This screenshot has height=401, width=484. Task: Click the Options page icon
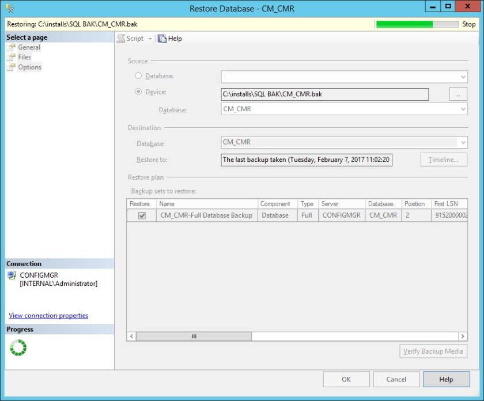(11, 67)
